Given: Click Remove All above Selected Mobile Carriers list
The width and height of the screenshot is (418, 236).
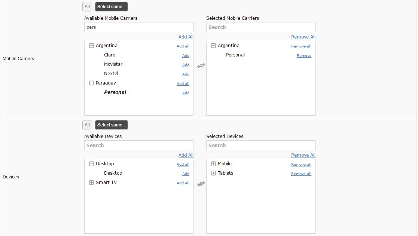Looking at the screenshot, I should point(303,37).
